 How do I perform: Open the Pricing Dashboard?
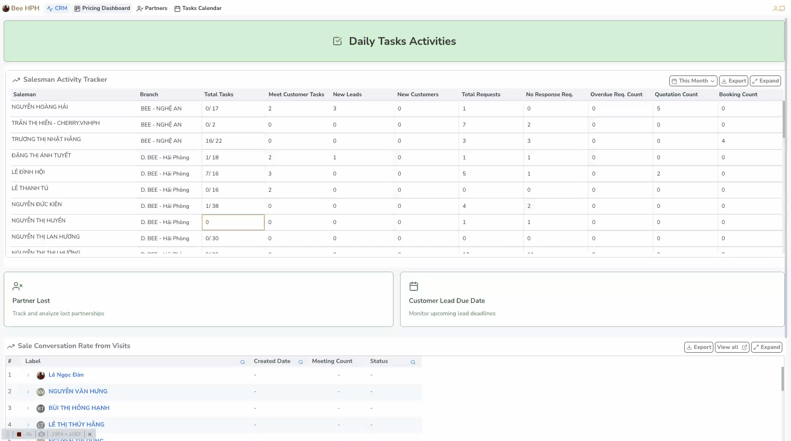click(x=102, y=8)
